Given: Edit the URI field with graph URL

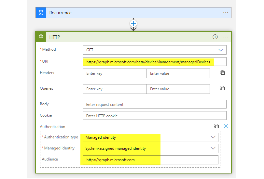Looking at the screenshot, I should pyautogui.click(x=155, y=62).
